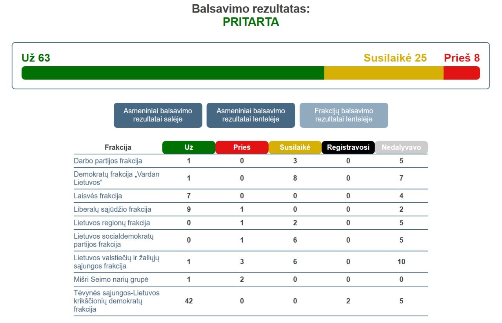Click the Frakcija column heading
The height and width of the screenshot is (323, 502).
coord(118,147)
